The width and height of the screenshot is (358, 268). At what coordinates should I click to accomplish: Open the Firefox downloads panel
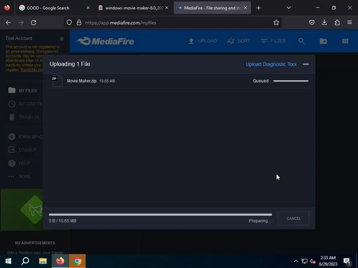pos(324,22)
